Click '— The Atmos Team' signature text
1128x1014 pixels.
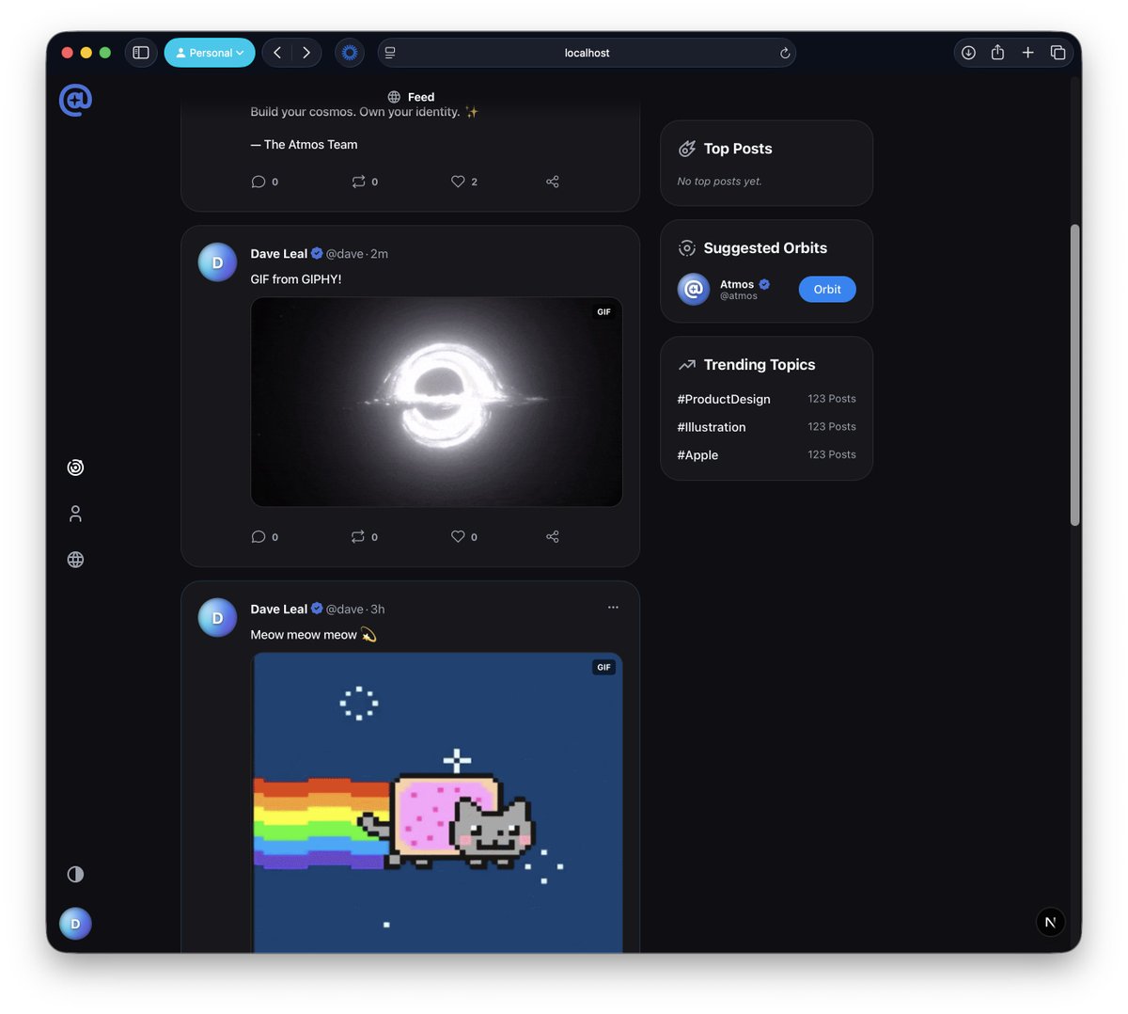(304, 145)
